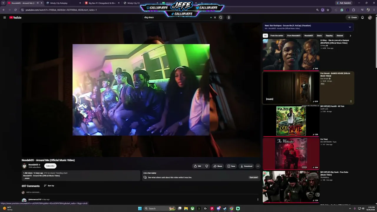Screen dimensions: 377x212
Task: Show more filter chips with right arrow
Action: (350, 36)
